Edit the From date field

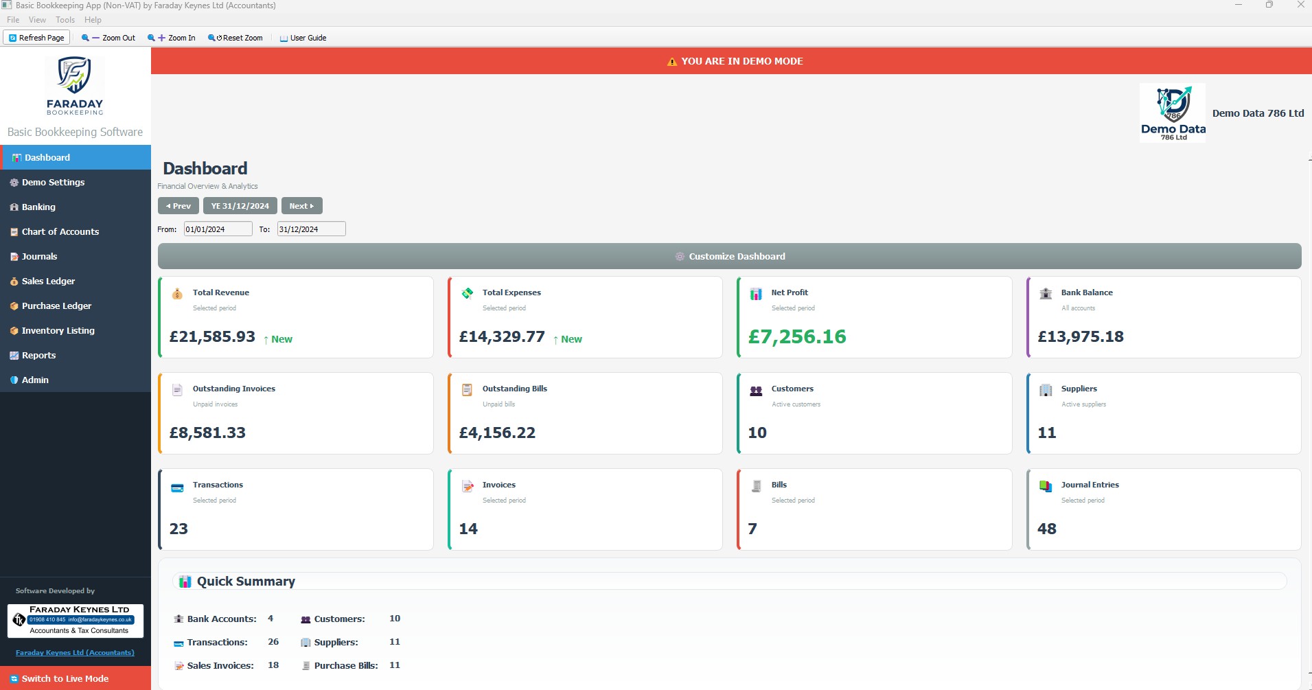click(217, 229)
